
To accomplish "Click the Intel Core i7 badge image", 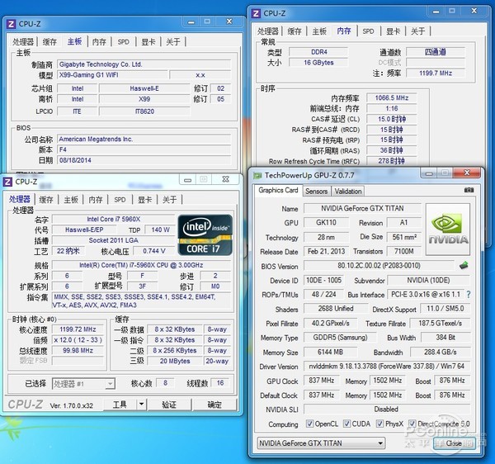I will click(x=205, y=235).
